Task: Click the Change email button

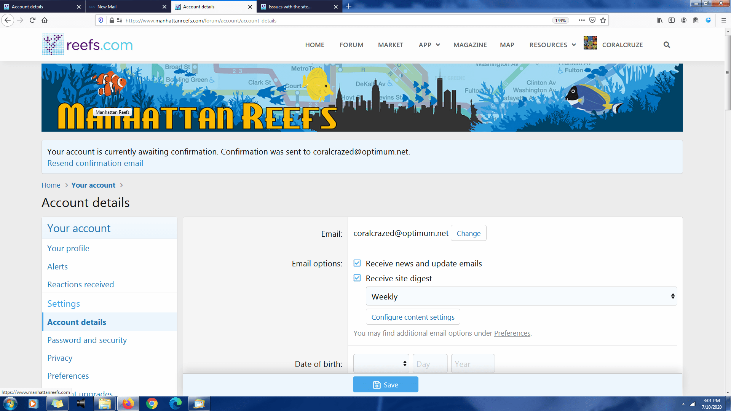Action: [468, 233]
